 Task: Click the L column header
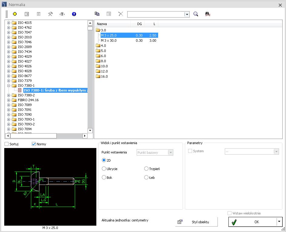(151, 24)
